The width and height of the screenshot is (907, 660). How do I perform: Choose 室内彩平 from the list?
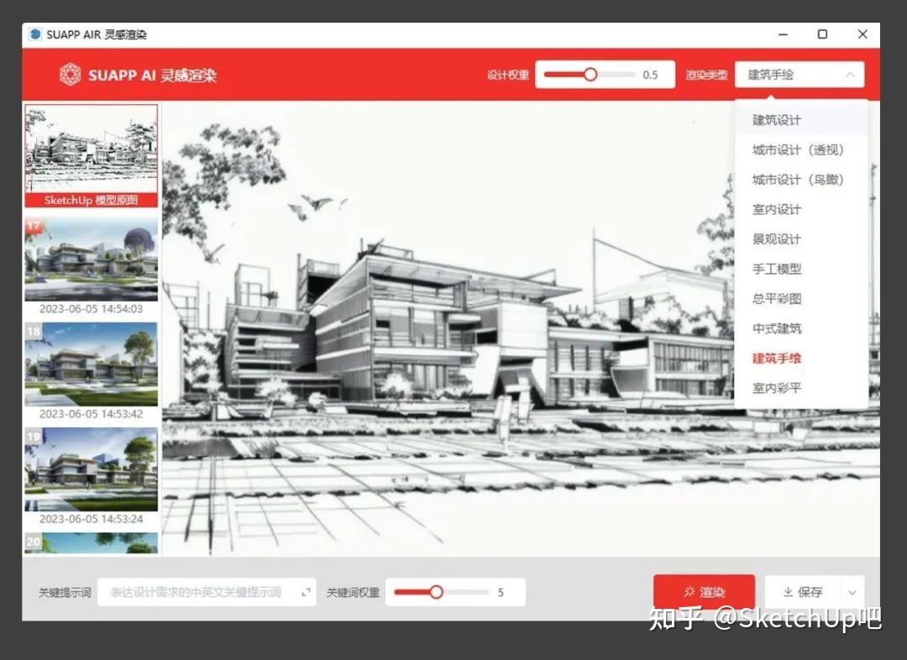pyautogui.click(x=801, y=388)
